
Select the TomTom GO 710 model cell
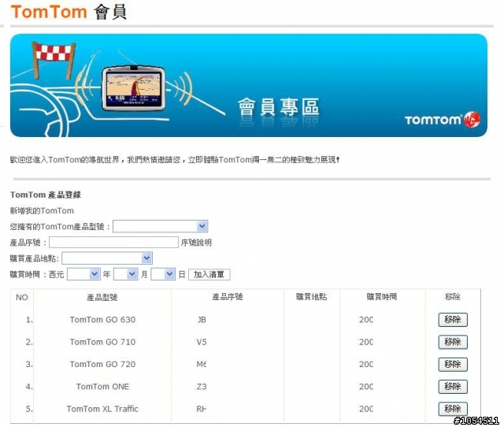102,342
